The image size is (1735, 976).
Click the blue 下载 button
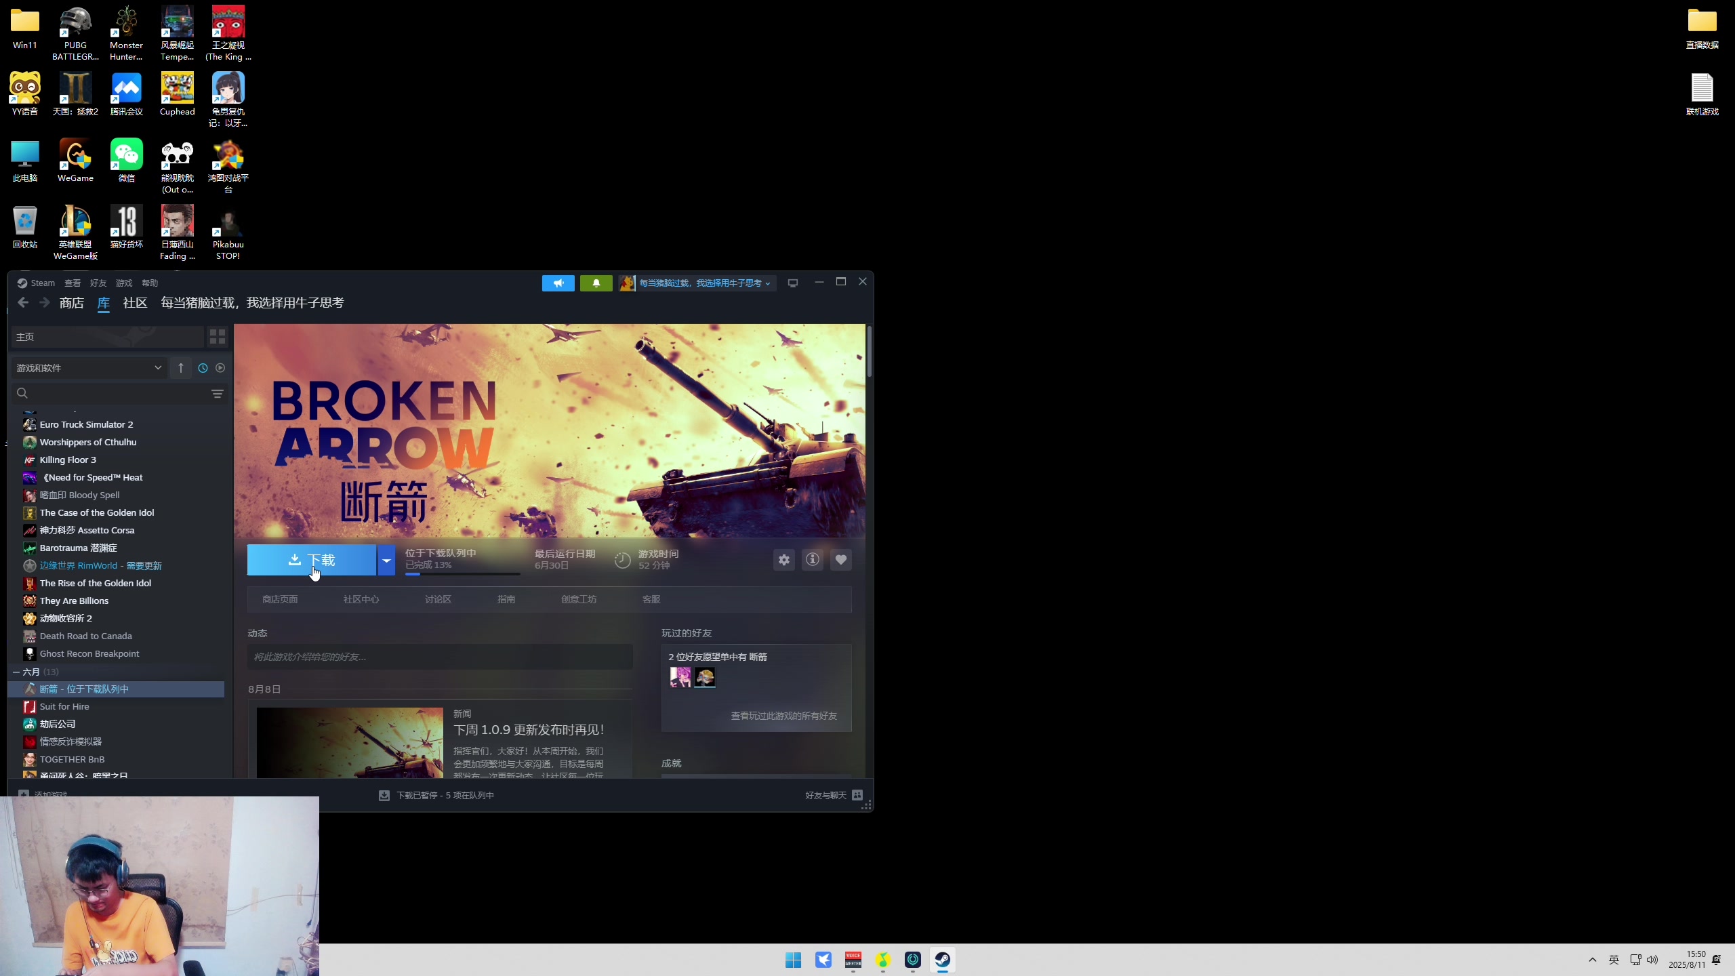[312, 560]
